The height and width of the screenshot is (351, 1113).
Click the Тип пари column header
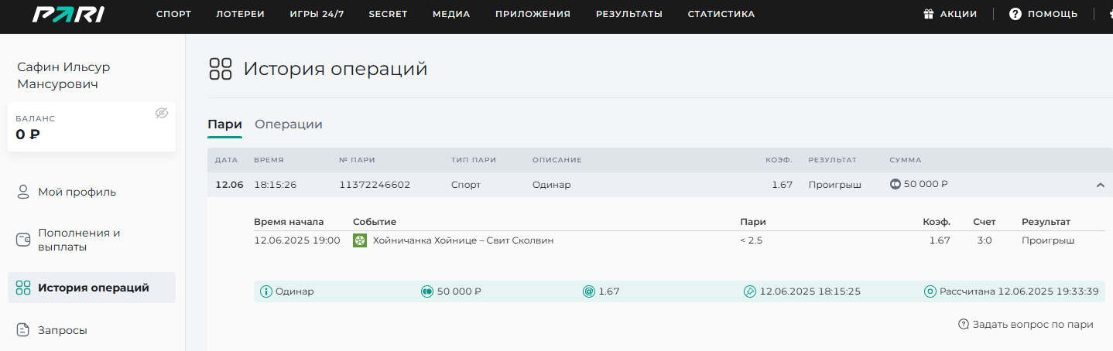pos(474,160)
